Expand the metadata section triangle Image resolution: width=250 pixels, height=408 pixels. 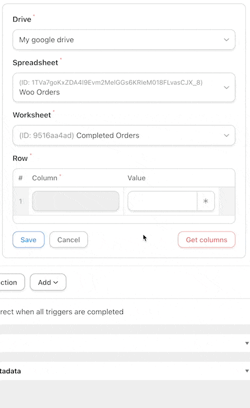pos(247,371)
